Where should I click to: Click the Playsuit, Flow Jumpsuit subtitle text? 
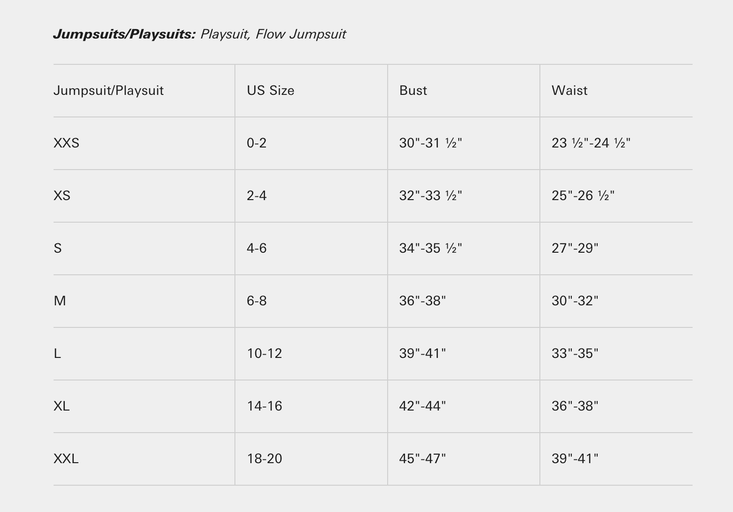[273, 34]
